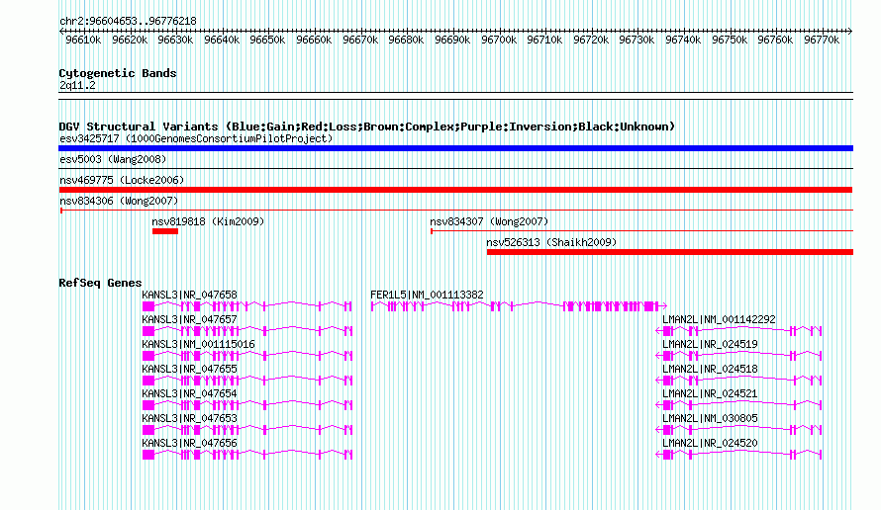This screenshot has height=510, width=881.
Task: Select KANSL3|NM_001115016 transcript label
Action: point(198,344)
